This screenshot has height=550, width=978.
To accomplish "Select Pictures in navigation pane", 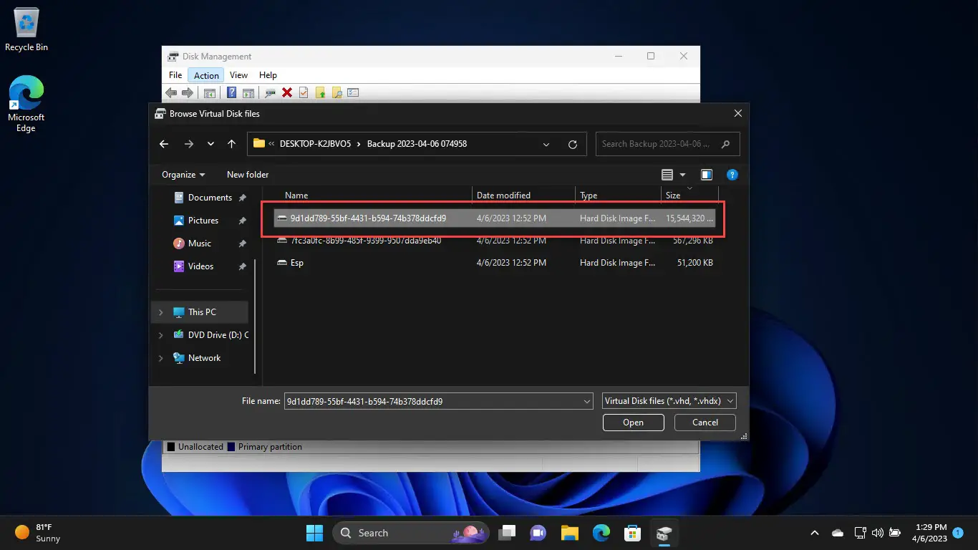I will pyautogui.click(x=203, y=221).
